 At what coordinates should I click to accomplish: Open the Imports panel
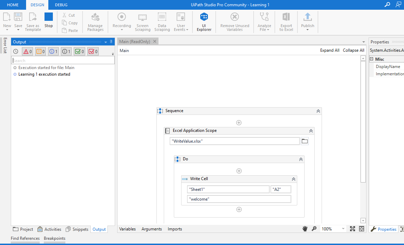175,229
